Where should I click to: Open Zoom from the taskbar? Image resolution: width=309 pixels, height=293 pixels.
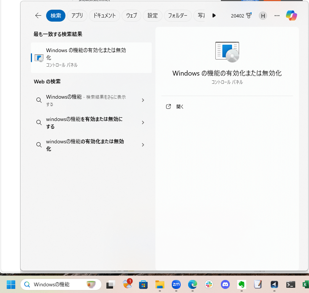point(176,284)
